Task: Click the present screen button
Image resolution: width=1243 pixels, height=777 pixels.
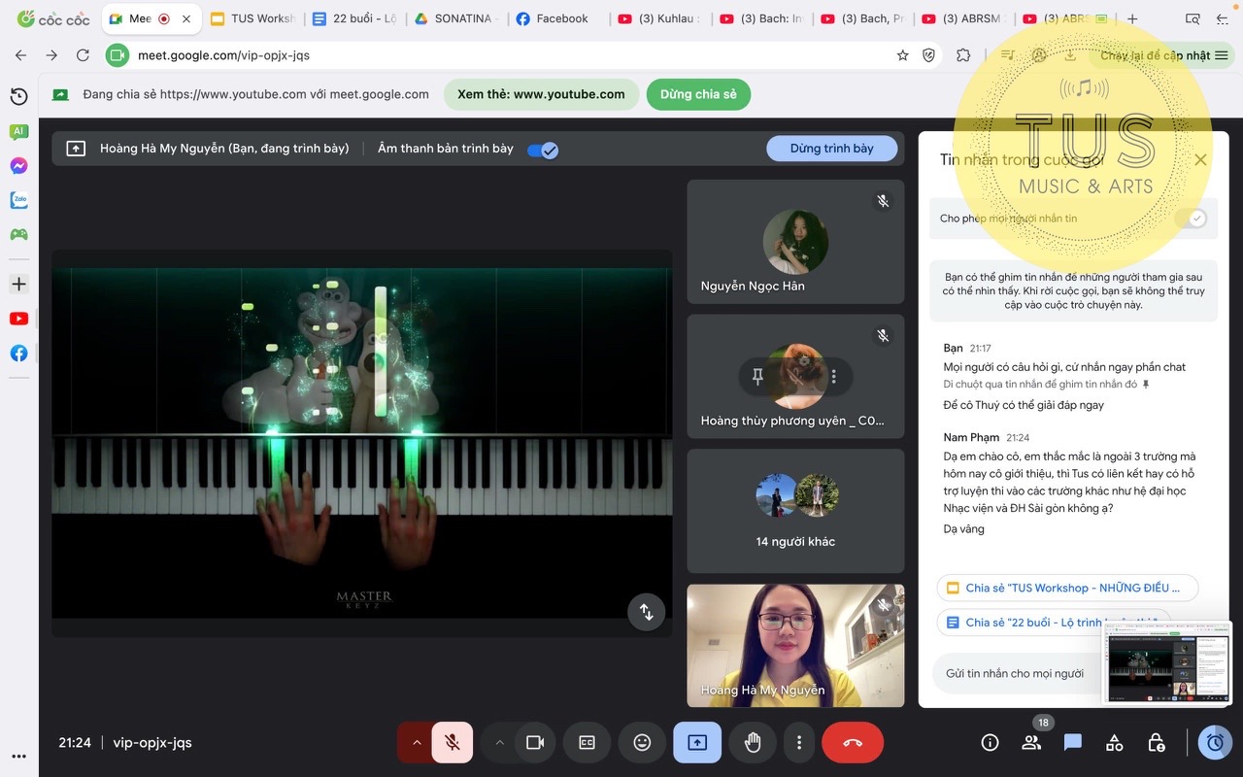Action: click(697, 742)
